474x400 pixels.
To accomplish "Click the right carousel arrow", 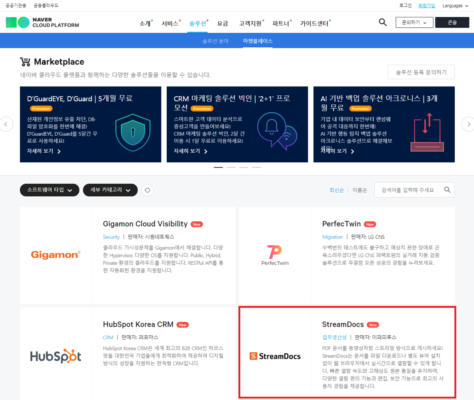I will point(468,124).
